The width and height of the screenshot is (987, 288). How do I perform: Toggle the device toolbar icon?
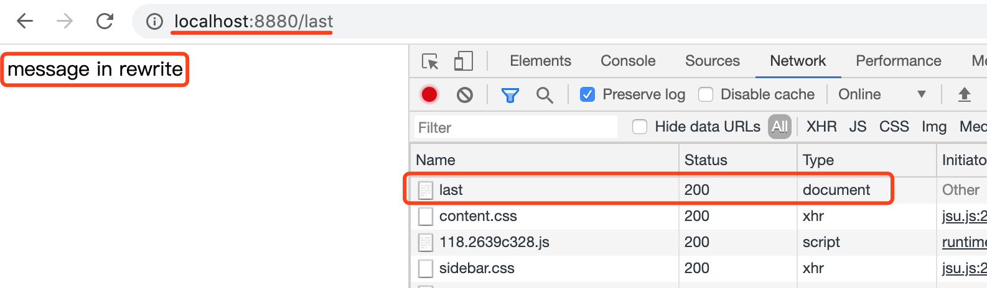coord(464,61)
